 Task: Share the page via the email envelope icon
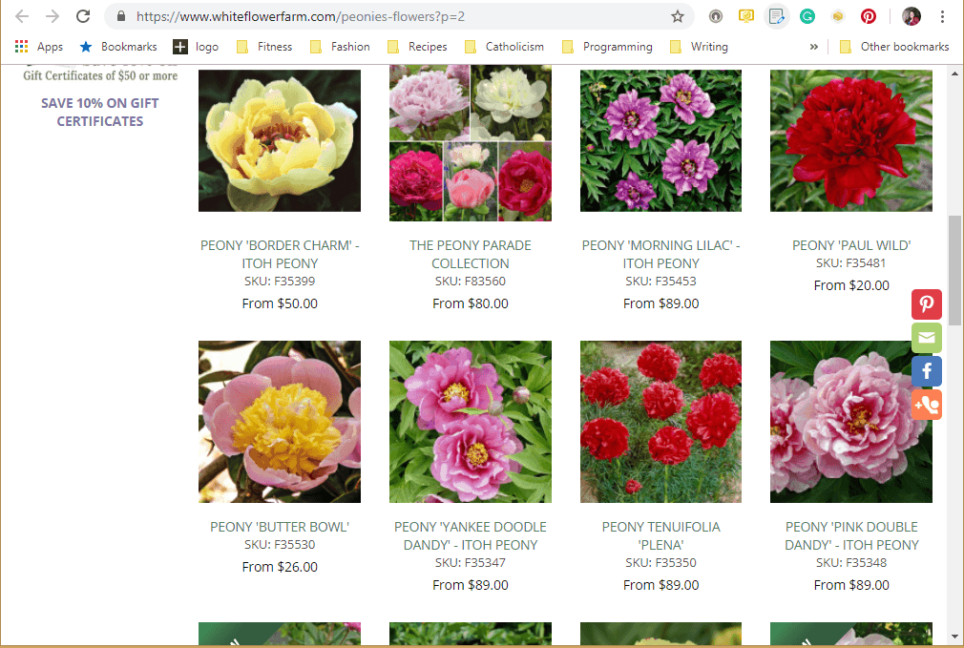(926, 337)
